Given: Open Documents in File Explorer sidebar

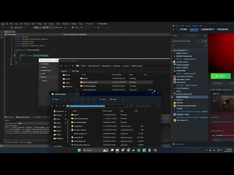Looking at the screenshot, I should [x=60, y=111].
